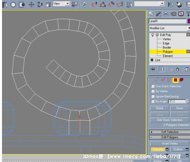The image size is (190, 162).
Task: Enable Use Stack Selection checkbox
Action: pyautogui.click(x=153, y=86)
